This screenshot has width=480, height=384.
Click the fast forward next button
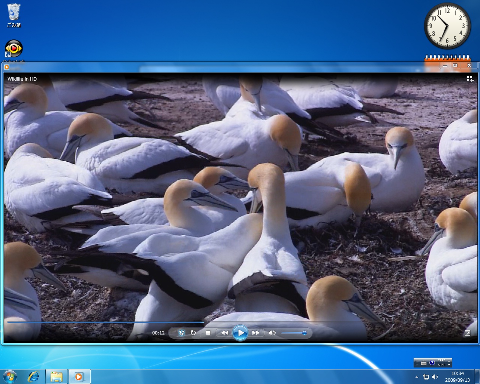(x=256, y=333)
